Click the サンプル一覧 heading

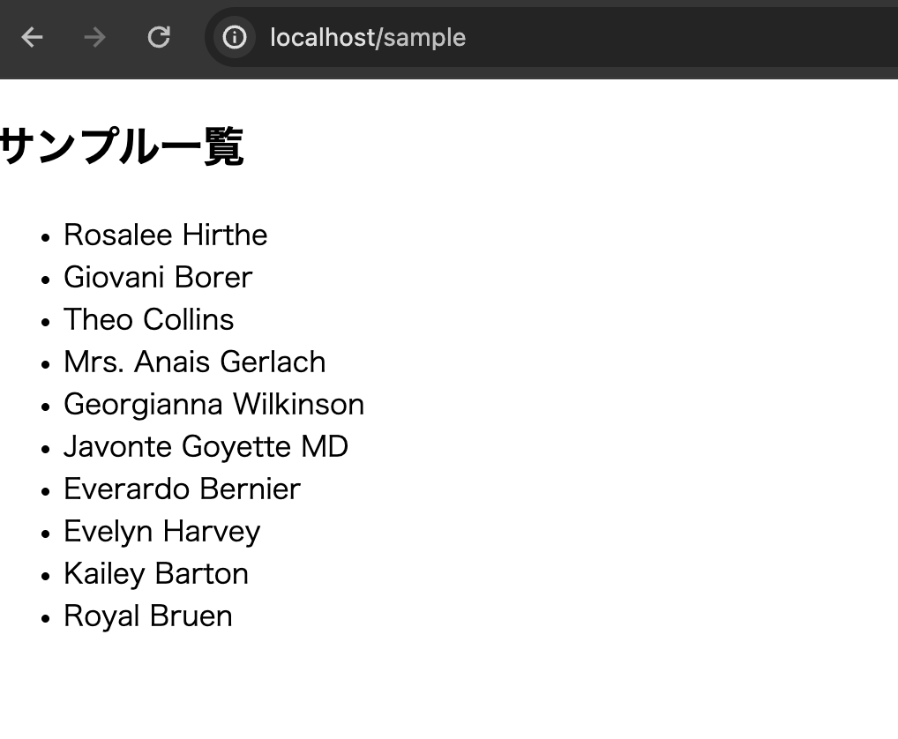coord(121,146)
